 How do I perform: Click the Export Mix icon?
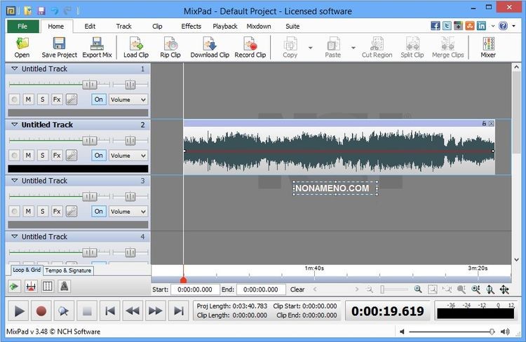(97, 47)
